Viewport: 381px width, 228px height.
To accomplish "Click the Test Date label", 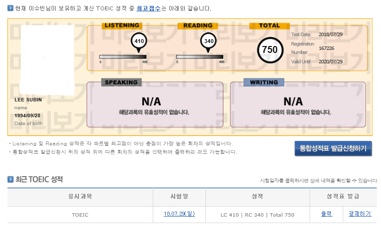I will [301, 35].
